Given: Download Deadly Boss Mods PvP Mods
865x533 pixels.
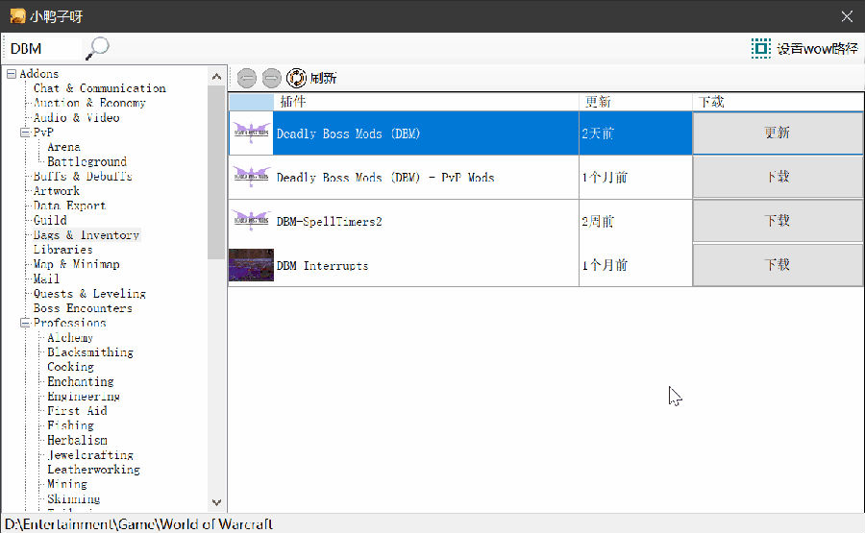Looking at the screenshot, I should point(778,177).
